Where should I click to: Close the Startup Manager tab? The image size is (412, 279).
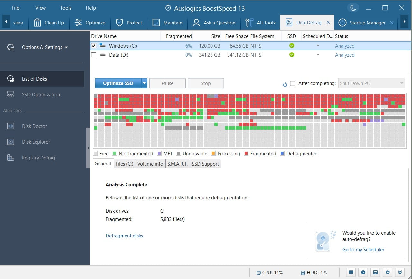(392, 23)
